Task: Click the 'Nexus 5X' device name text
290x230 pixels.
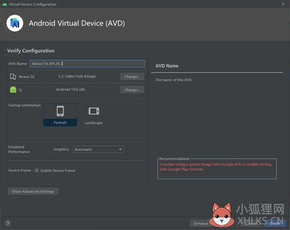Action: 27,77
